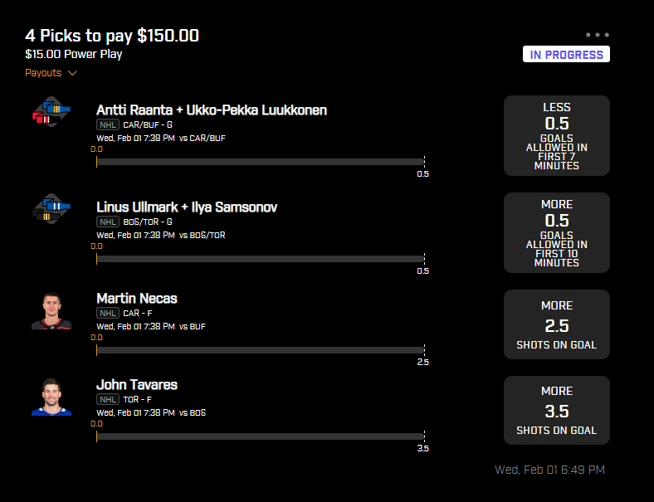
Task: Click the vs BUF game time line
Action: point(151,326)
